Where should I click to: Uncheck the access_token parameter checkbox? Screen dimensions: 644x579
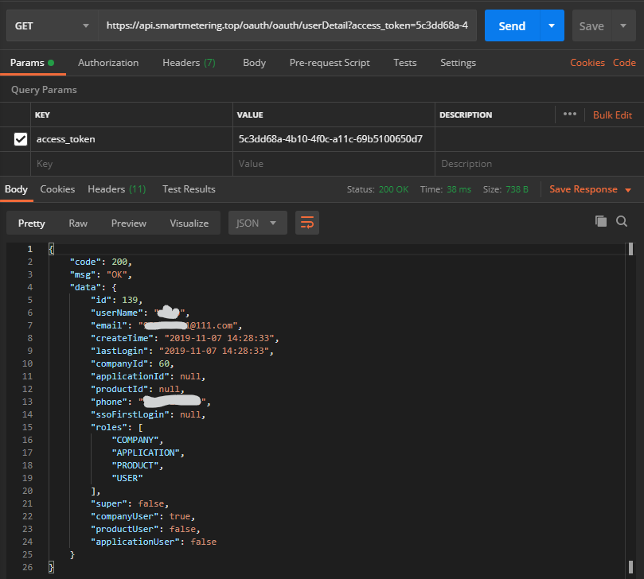(21, 139)
